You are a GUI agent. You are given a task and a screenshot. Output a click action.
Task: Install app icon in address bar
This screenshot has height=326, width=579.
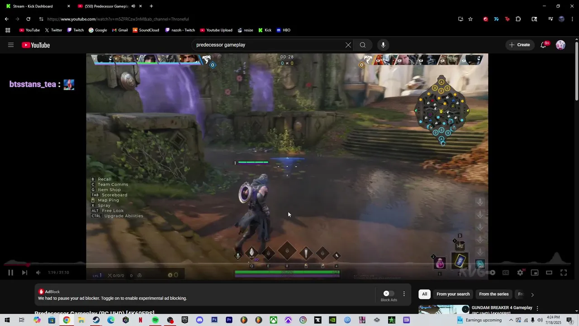coord(460,19)
